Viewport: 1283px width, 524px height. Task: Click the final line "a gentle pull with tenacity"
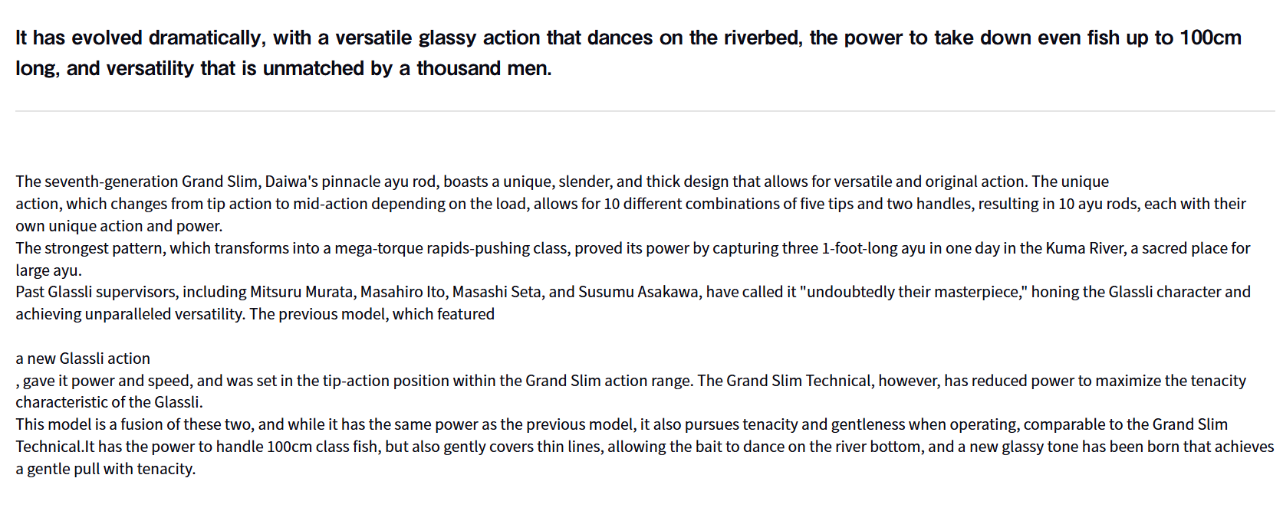(106, 469)
